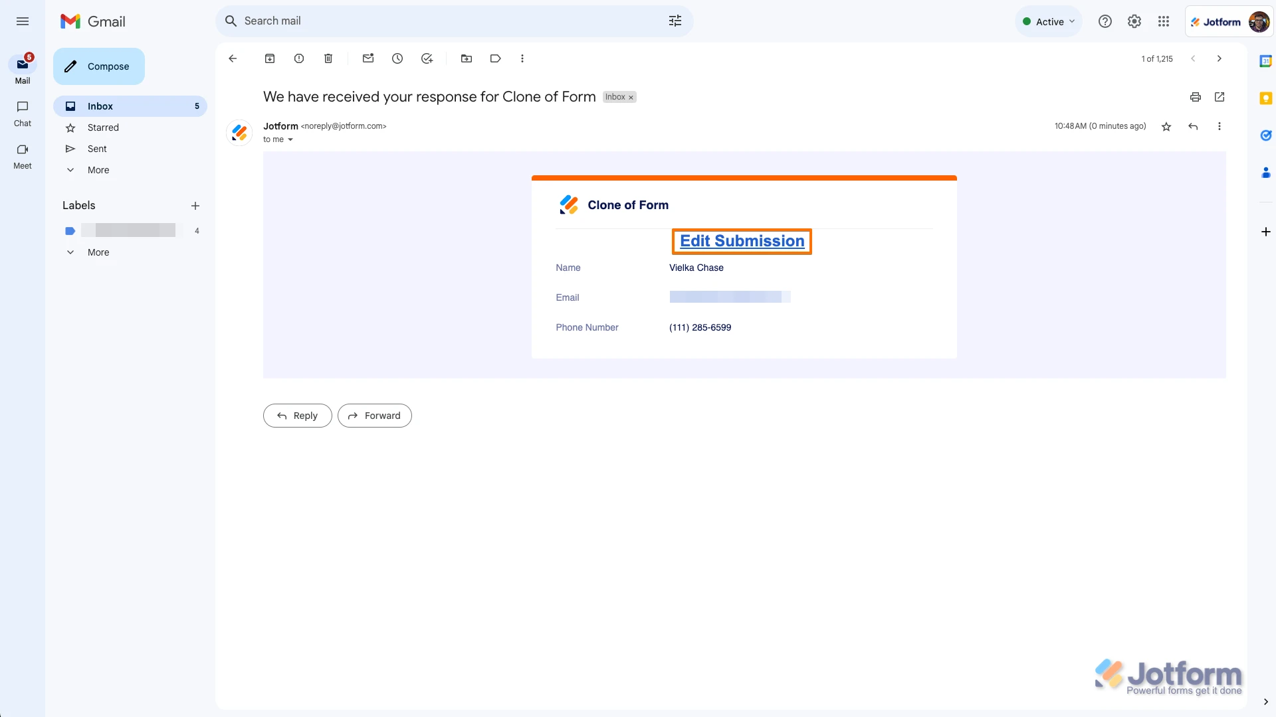Report this email as spam
Image resolution: width=1276 pixels, height=717 pixels.
pos(299,58)
